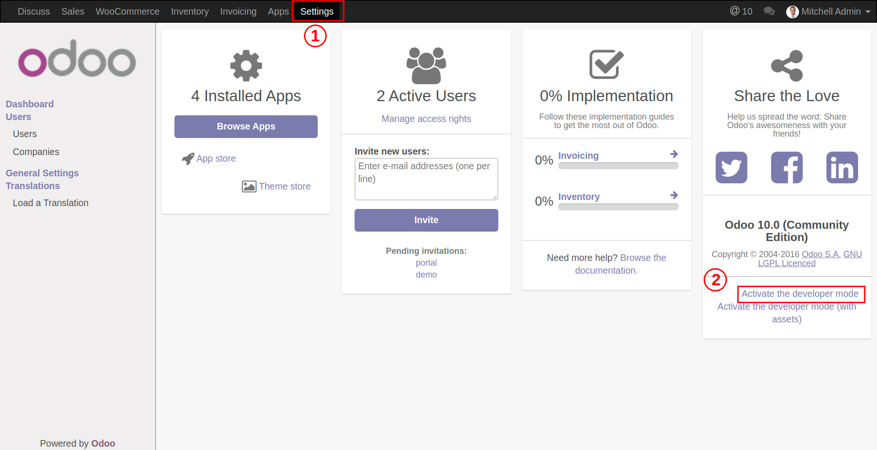
Task: Open the Theme store link
Action: click(284, 186)
